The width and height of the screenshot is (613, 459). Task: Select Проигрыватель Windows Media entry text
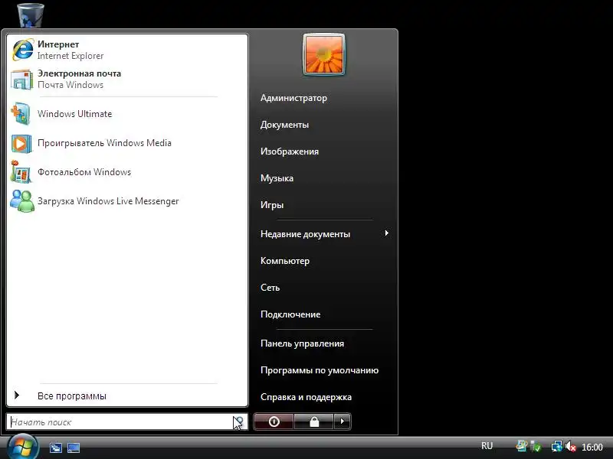pyautogui.click(x=104, y=143)
